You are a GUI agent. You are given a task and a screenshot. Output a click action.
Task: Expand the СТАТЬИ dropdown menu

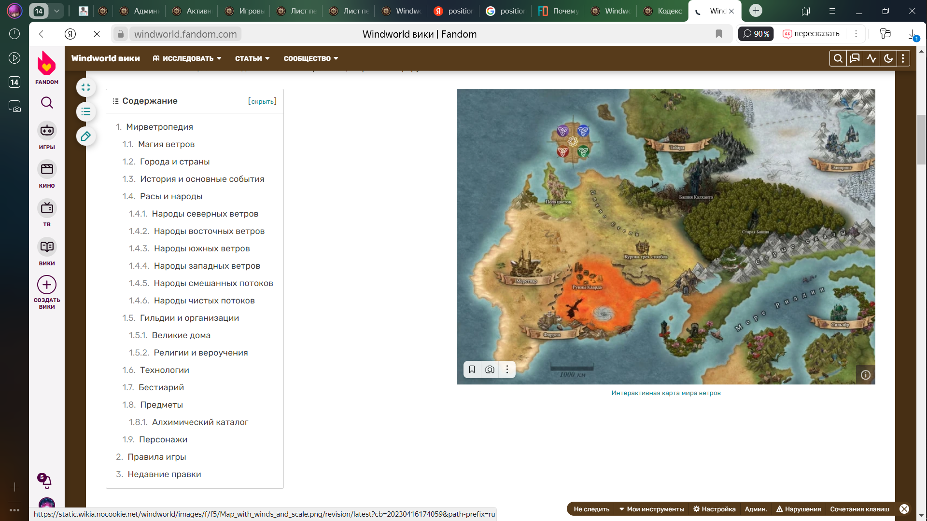click(x=252, y=58)
